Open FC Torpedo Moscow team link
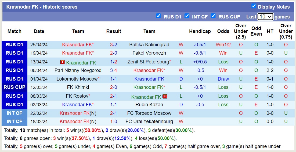296x152 pixels. click(x=149, y=113)
